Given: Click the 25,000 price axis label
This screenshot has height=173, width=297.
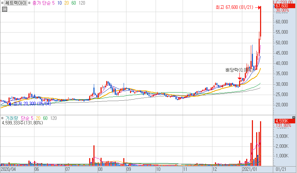Looking at the screenshot, I should (282, 94).
